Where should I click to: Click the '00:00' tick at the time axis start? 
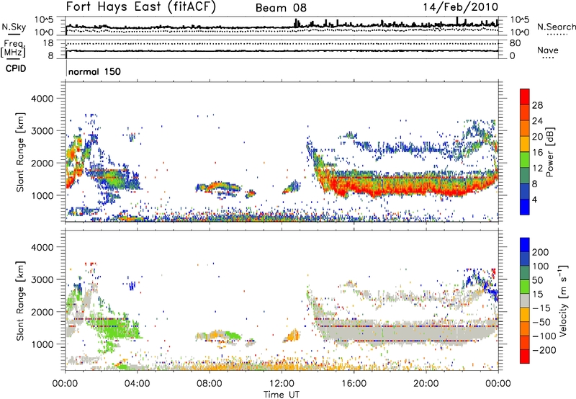[x=65, y=384]
